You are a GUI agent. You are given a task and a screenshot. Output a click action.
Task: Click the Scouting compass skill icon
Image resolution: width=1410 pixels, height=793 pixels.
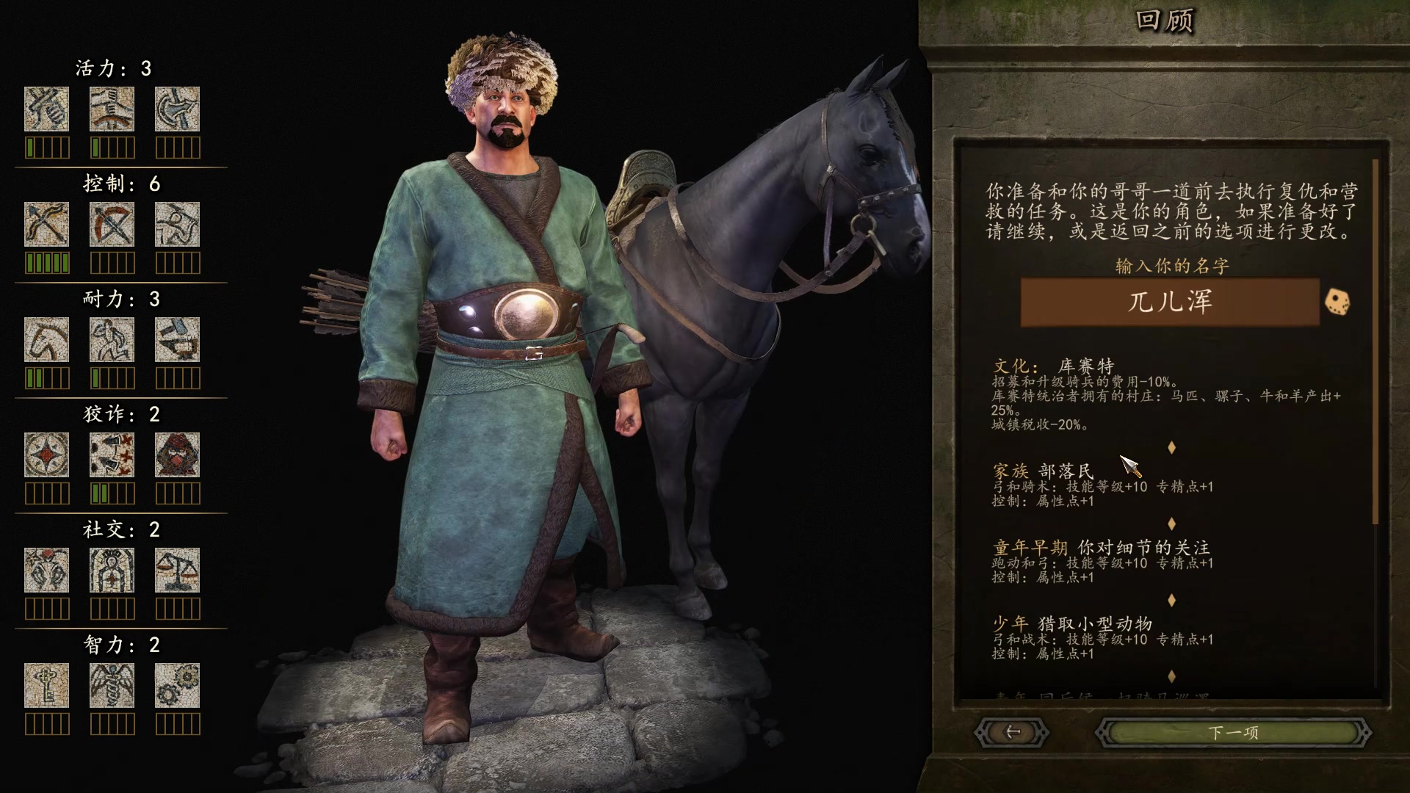pos(46,455)
